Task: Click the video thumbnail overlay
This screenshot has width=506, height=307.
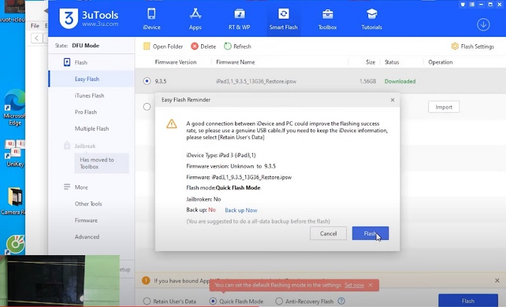Action: click(59, 280)
